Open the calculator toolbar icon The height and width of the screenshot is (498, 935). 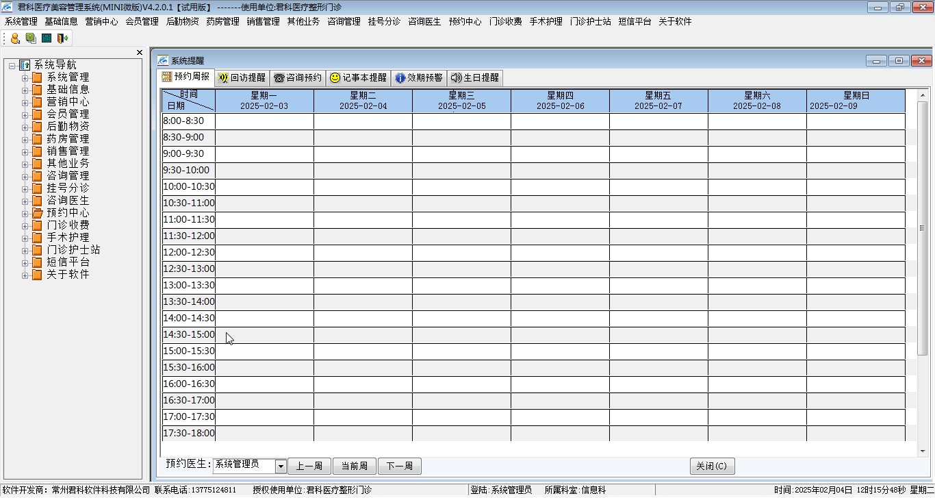[x=47, y=38]
